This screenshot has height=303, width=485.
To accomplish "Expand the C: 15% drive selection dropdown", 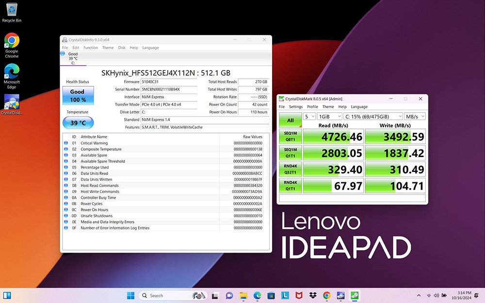I will (x=372, y=116).
